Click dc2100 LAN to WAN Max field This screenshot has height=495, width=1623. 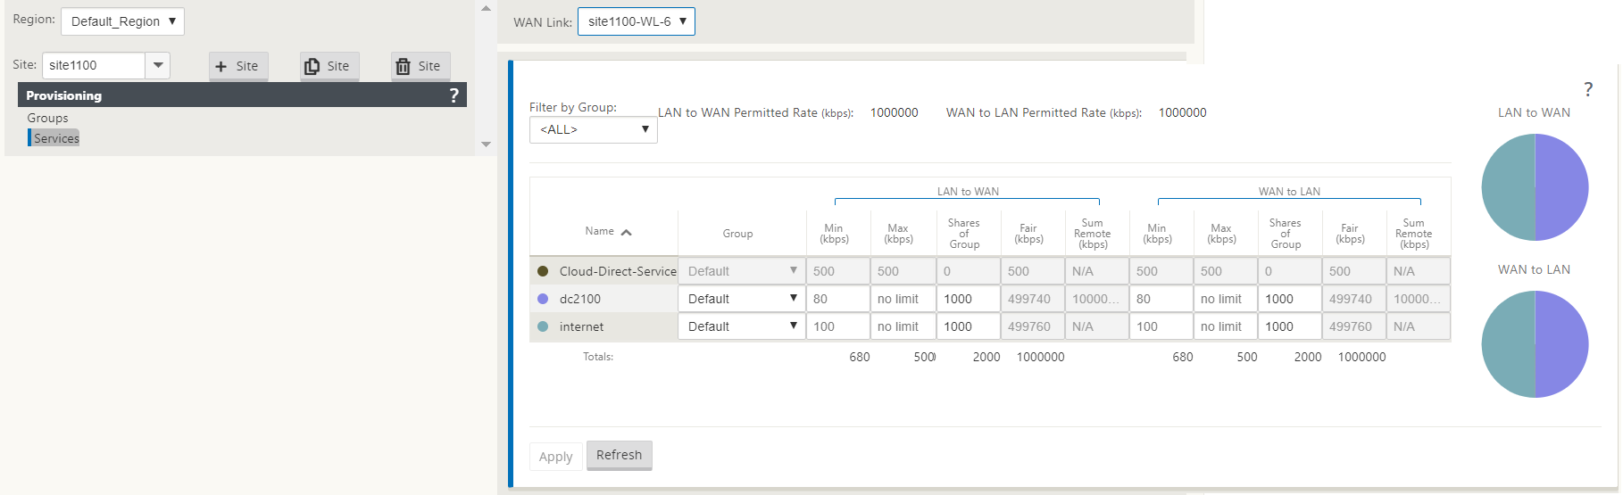[903, 299]
